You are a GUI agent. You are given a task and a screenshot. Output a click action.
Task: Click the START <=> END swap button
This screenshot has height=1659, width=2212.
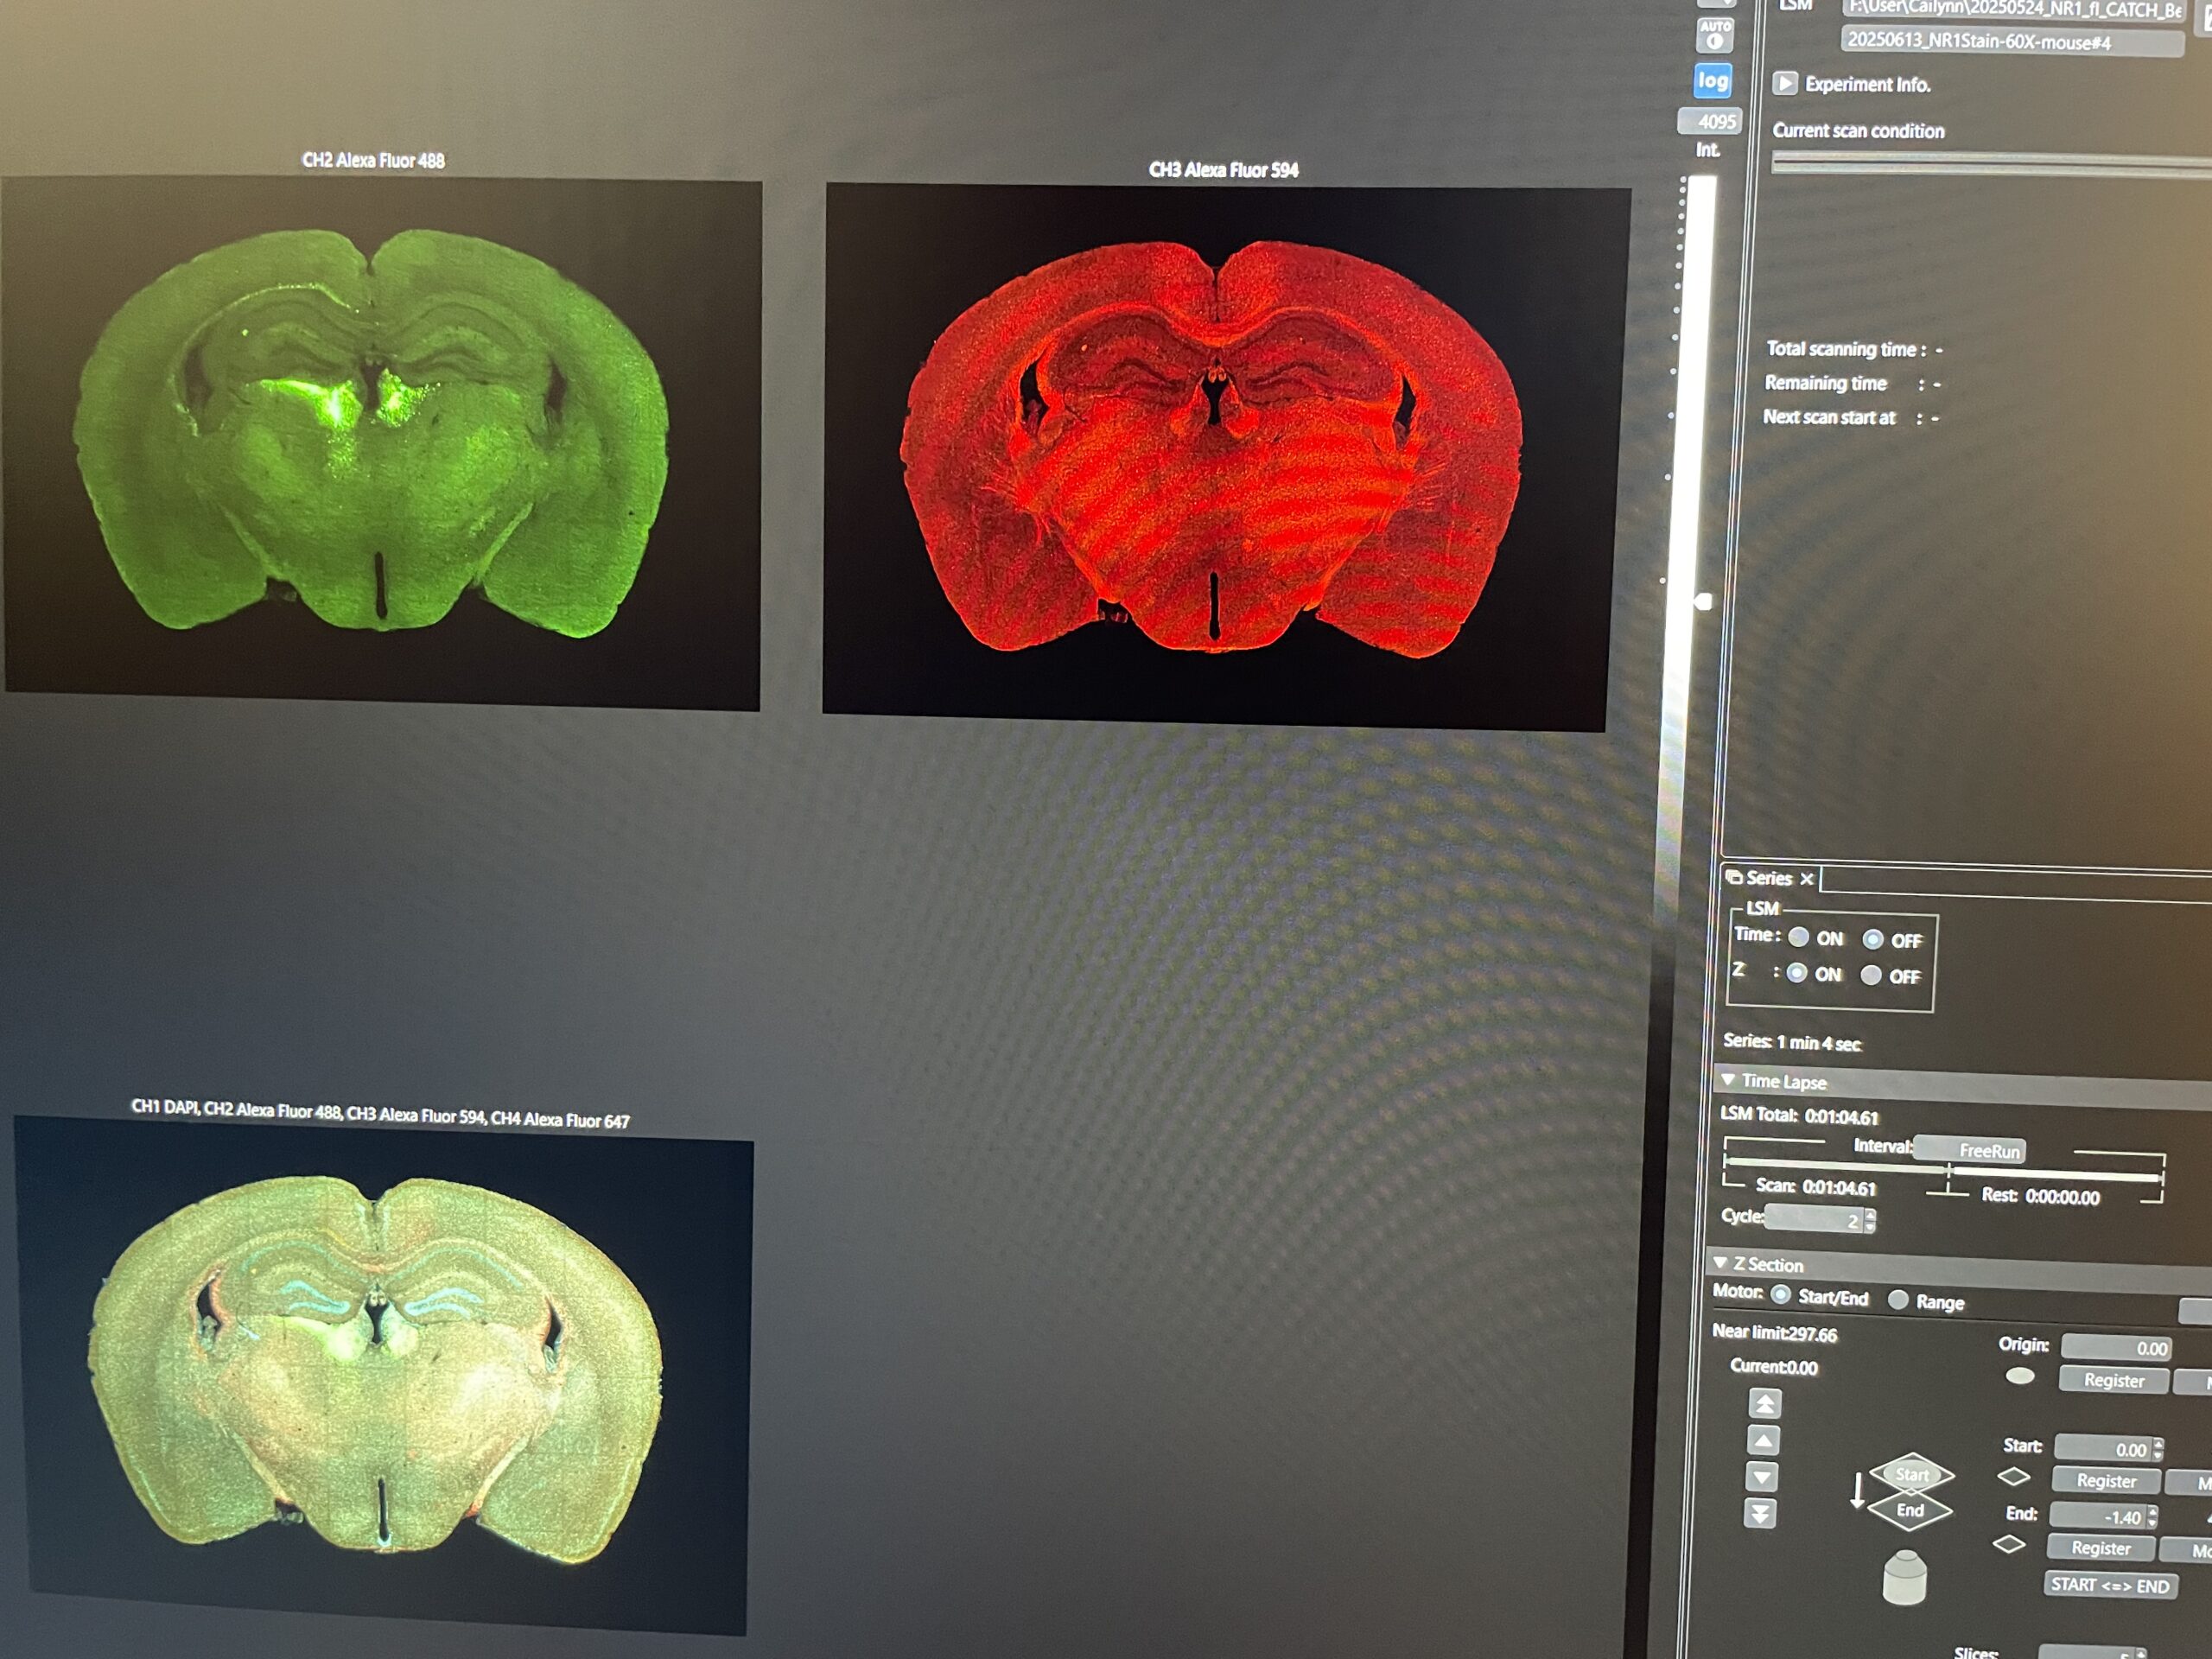click(2109, 1585)
